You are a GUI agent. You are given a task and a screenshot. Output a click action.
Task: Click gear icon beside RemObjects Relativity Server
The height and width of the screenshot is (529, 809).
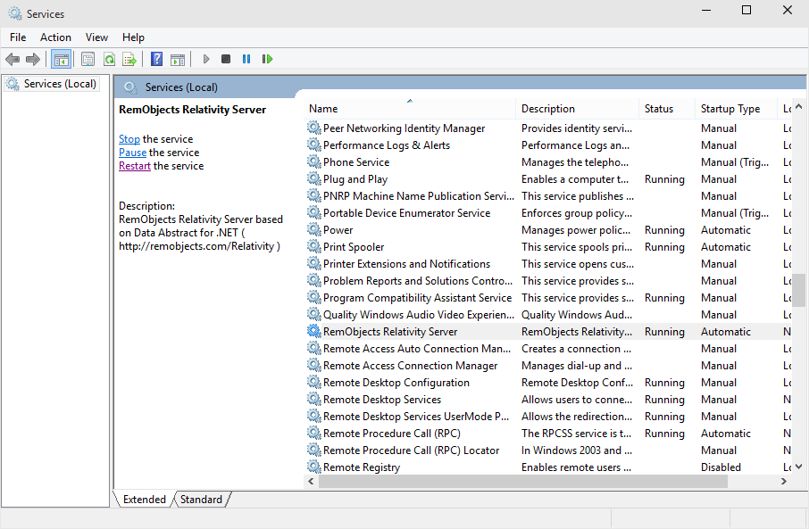point(313,331)
